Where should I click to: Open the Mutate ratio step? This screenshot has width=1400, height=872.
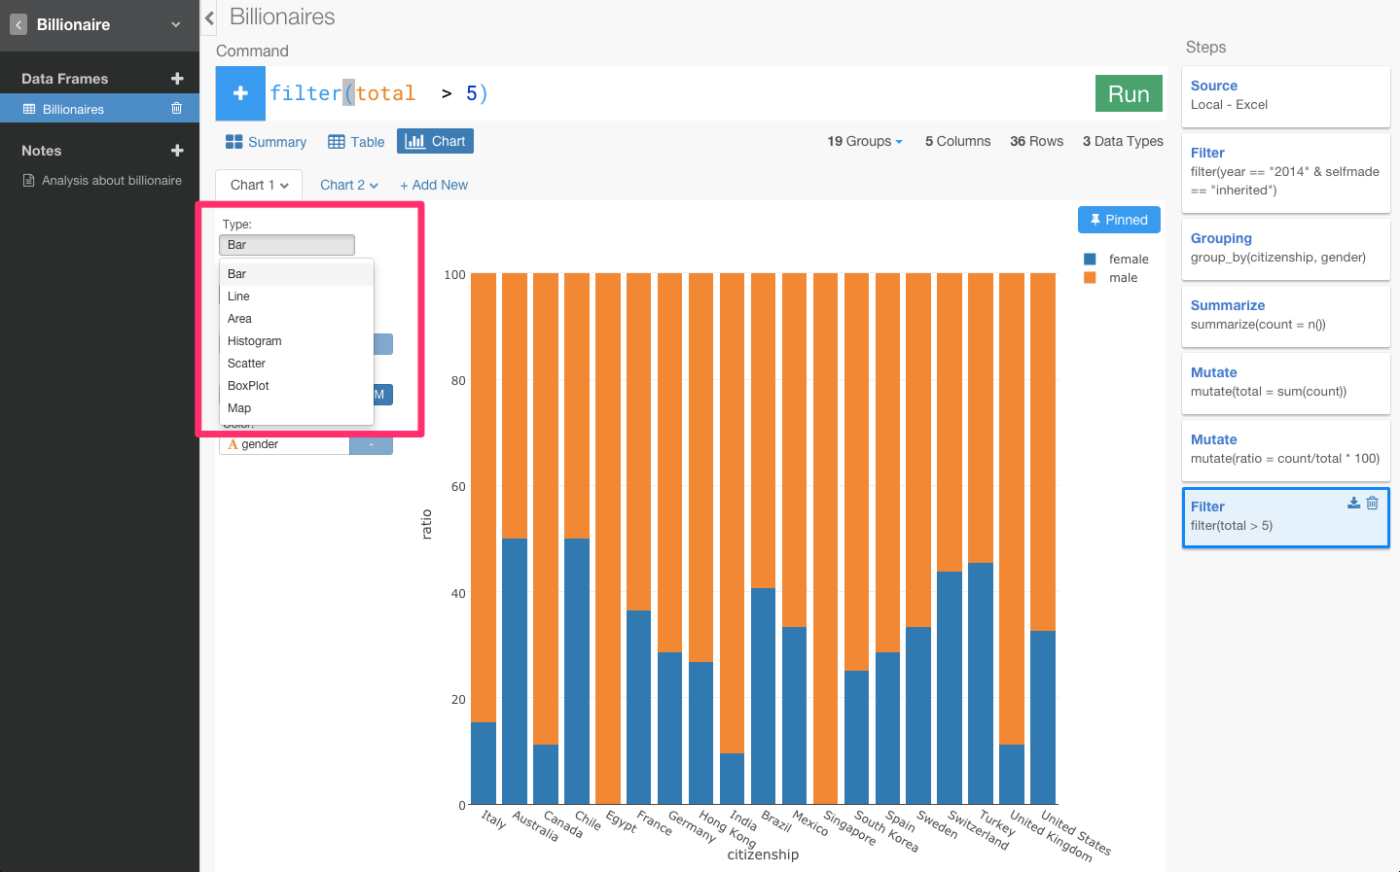pyautogui.click(x=1285, y=450)
